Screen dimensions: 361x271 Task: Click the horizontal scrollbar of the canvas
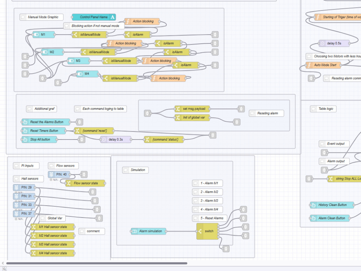tap(97, 263)
